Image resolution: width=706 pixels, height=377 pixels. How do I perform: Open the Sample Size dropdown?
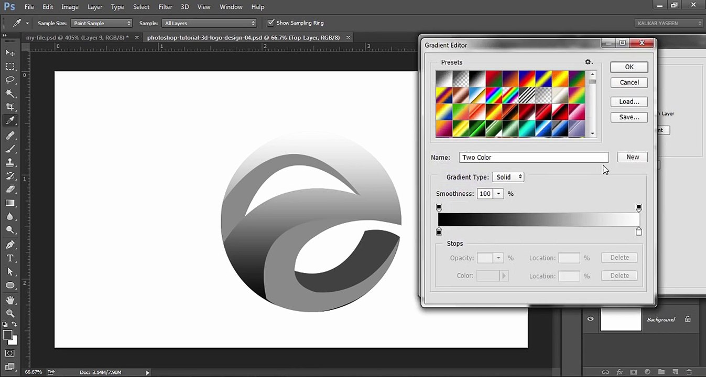click(x=102, y=23)
